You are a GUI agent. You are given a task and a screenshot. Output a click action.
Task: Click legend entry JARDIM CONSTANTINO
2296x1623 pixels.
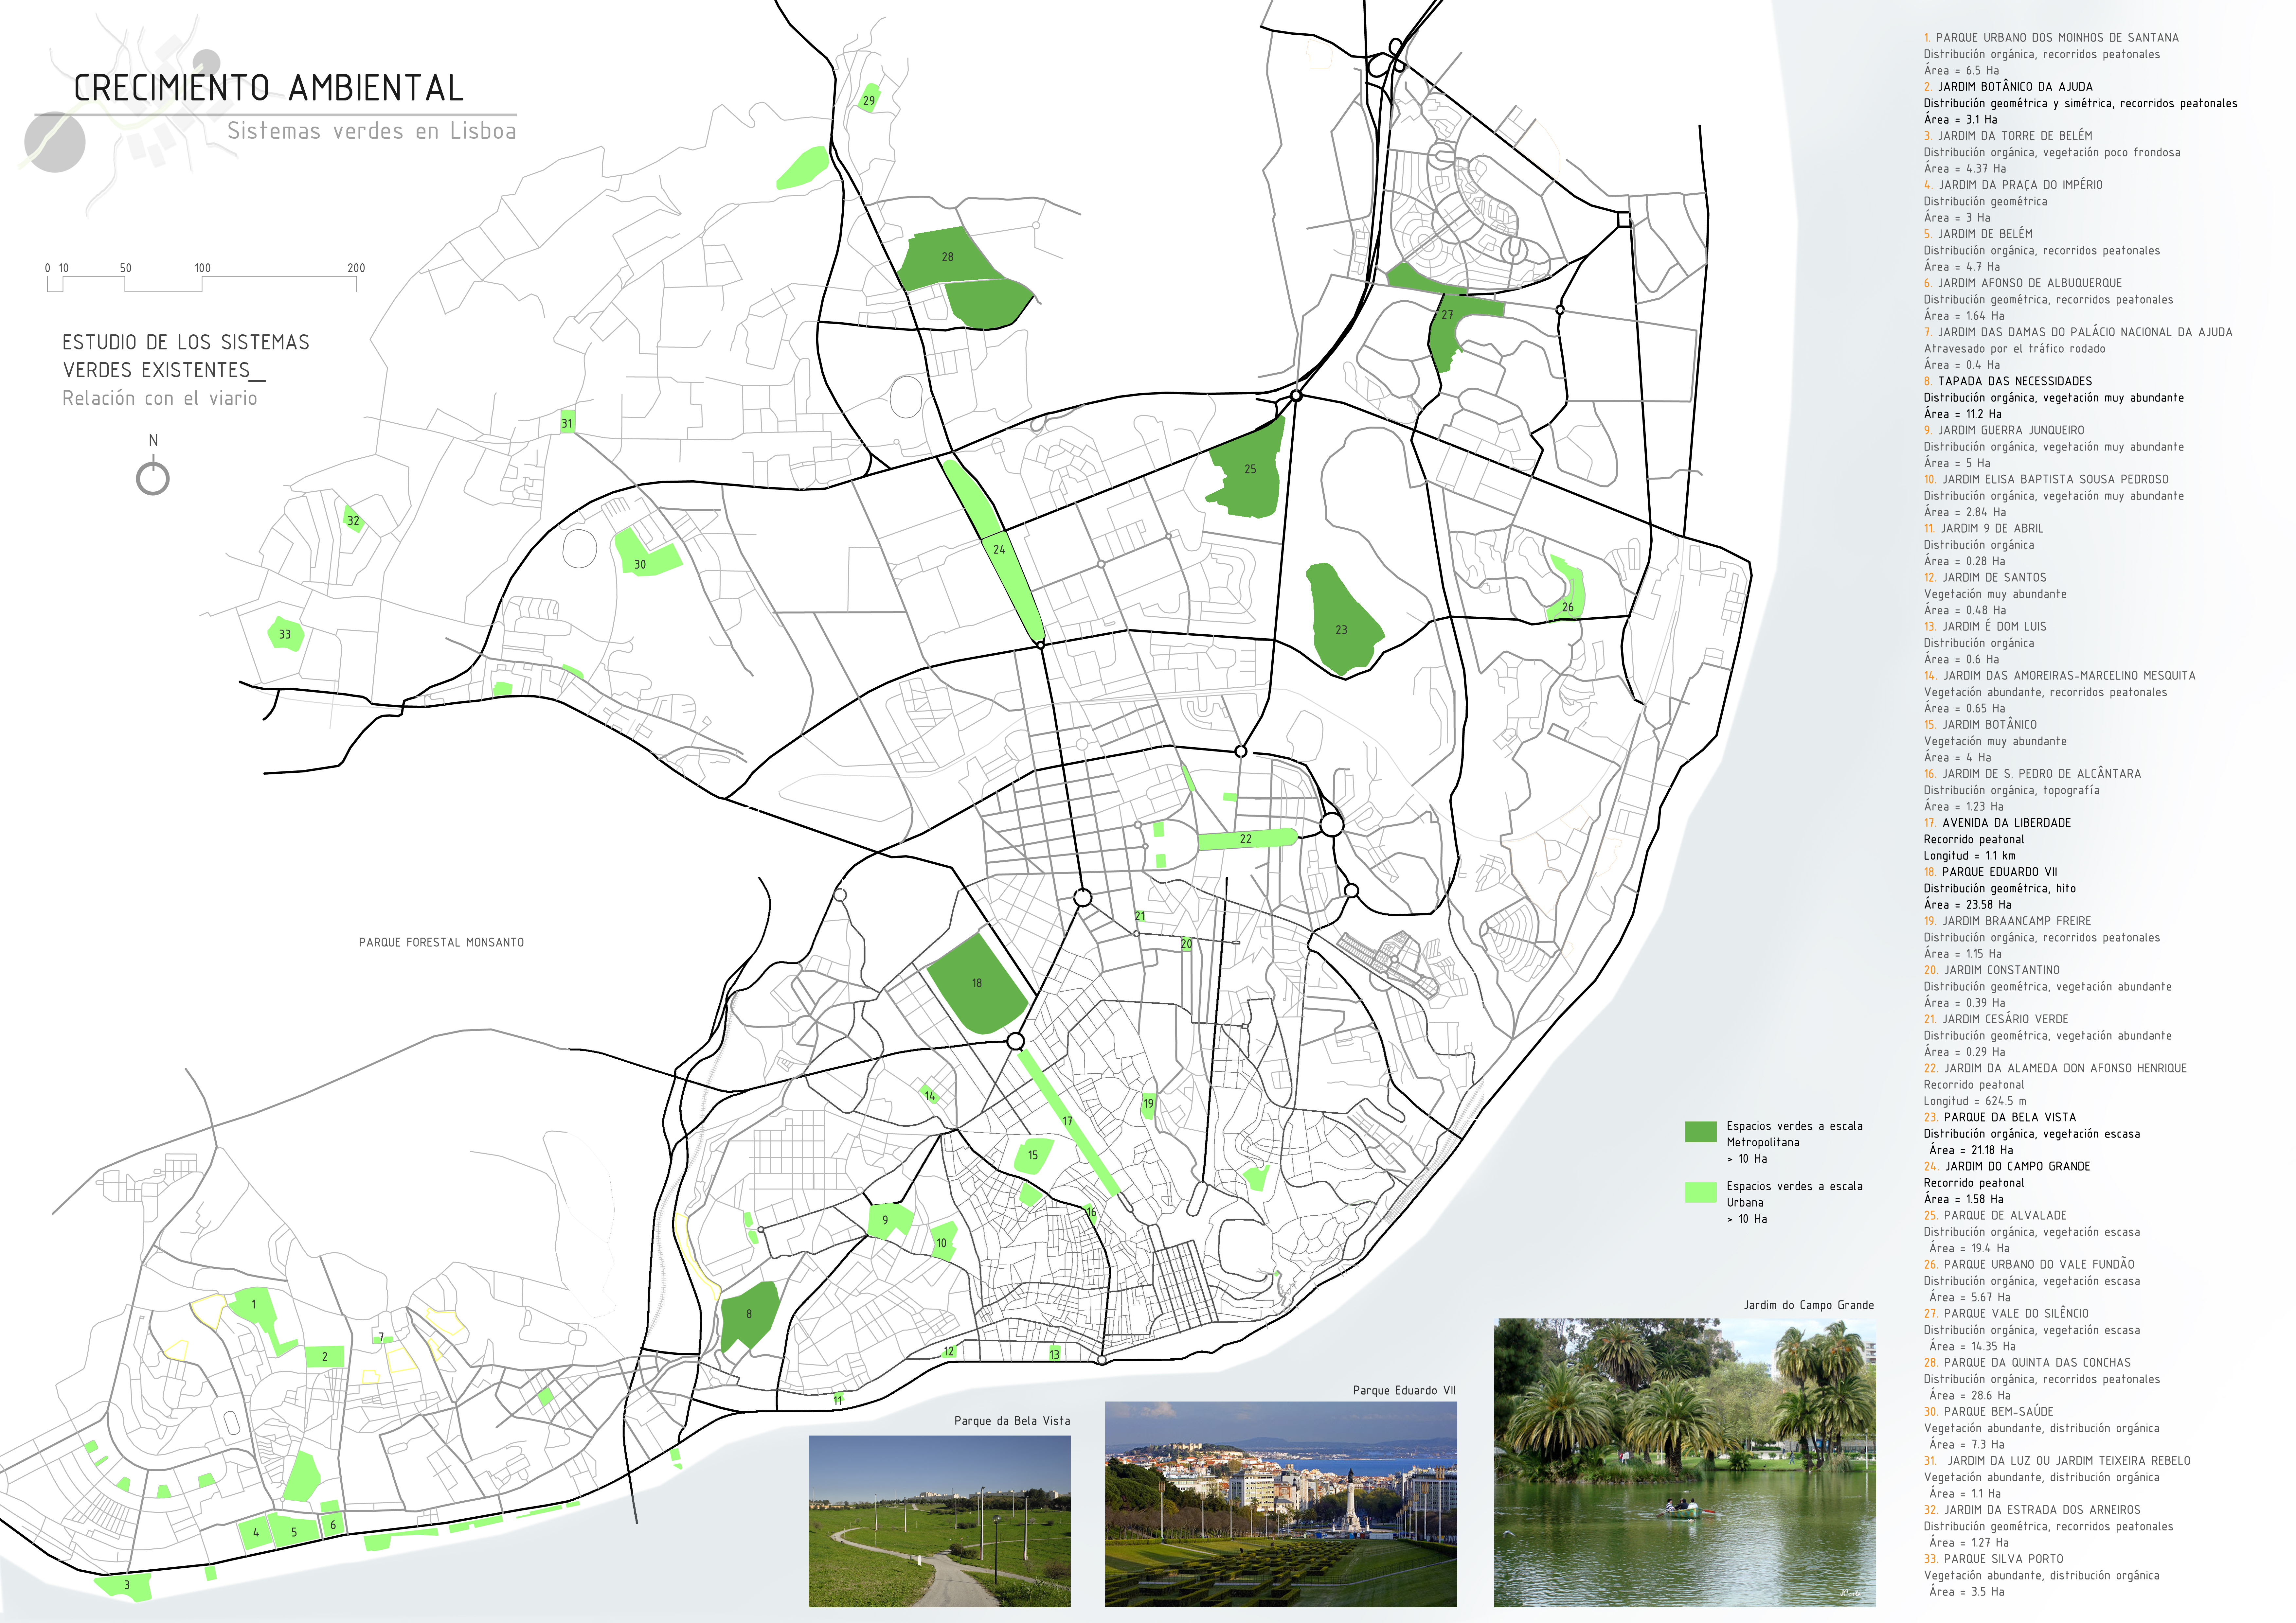pos(1992,970)
